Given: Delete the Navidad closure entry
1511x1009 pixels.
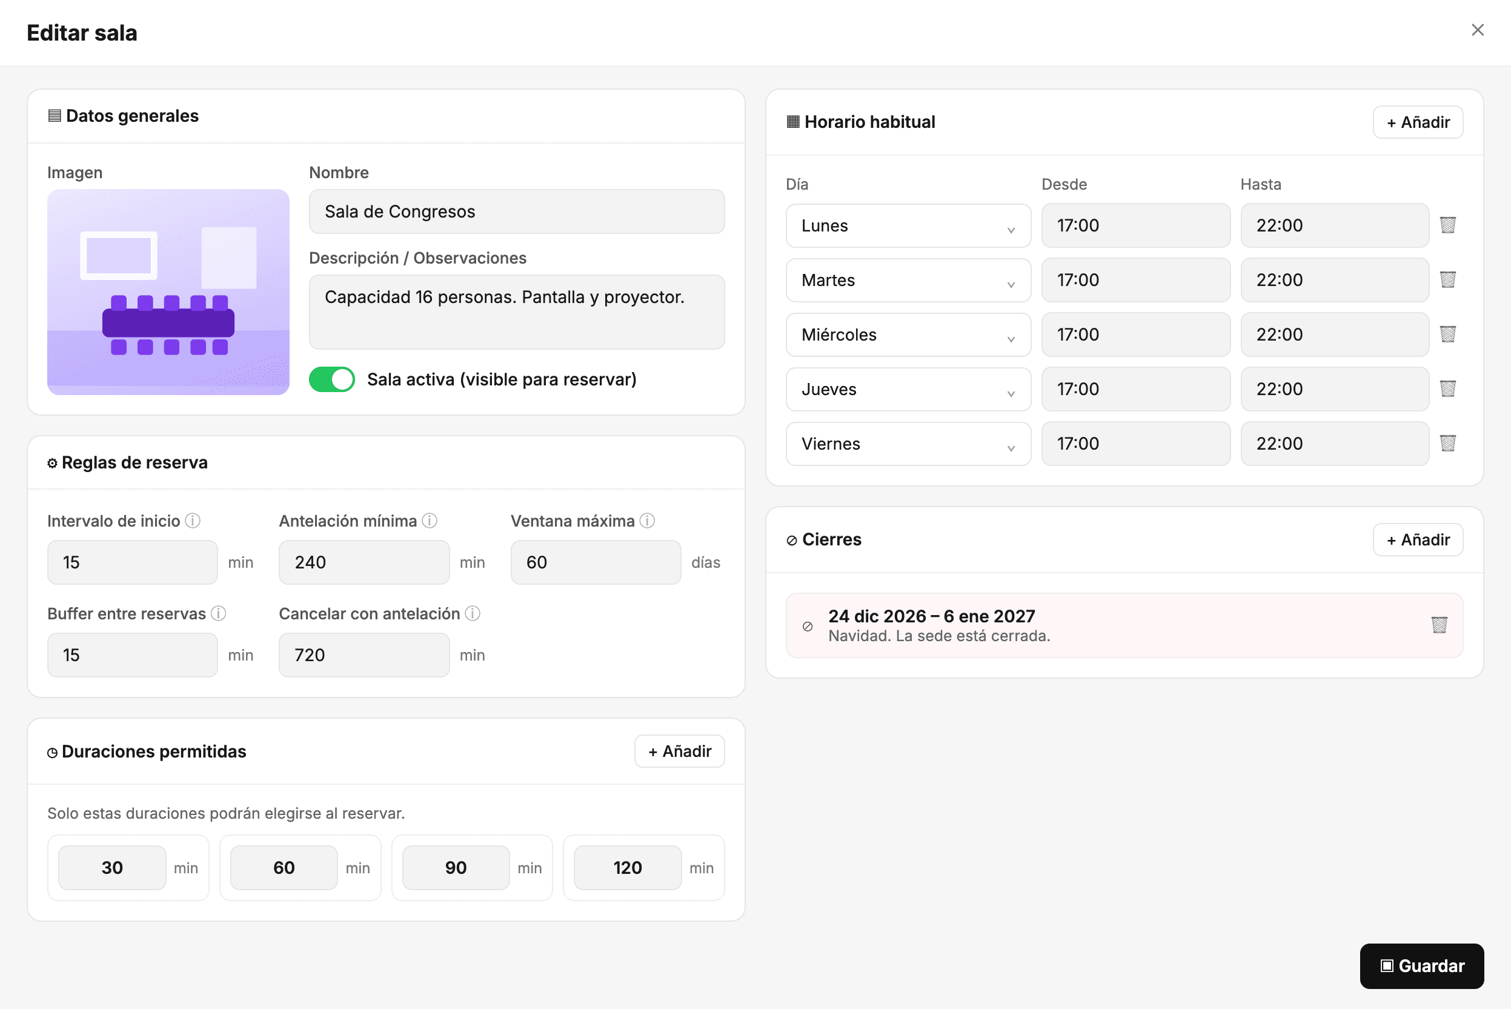Looking at the screenshot, I should (1439, 625).
